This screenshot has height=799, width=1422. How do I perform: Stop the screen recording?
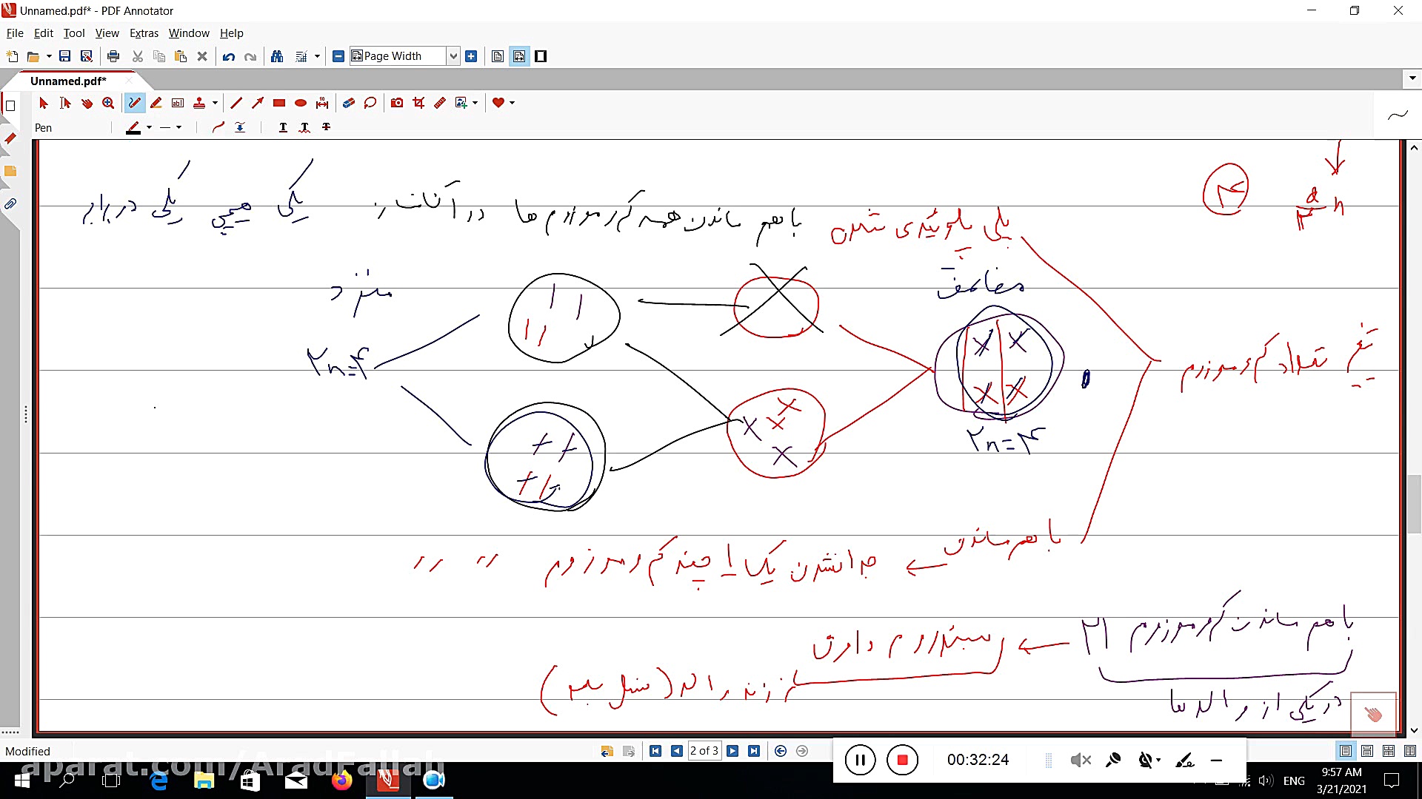point(902,760)
